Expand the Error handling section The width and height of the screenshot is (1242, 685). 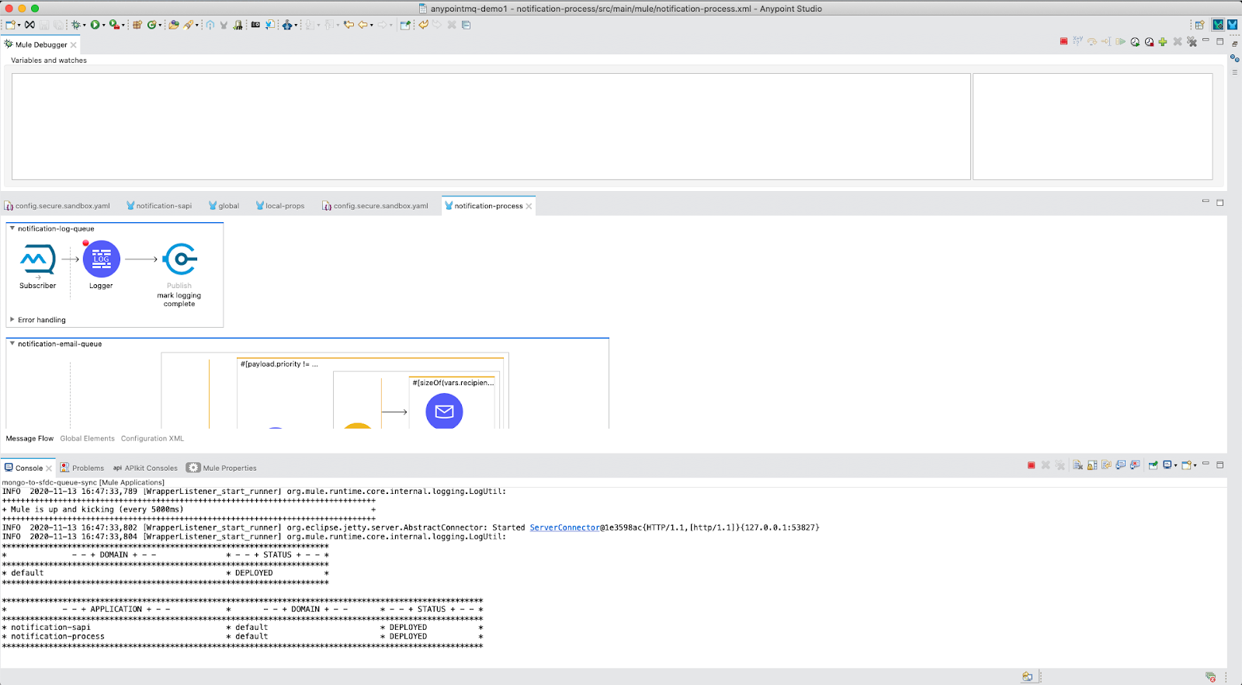(x=12, y=319)
